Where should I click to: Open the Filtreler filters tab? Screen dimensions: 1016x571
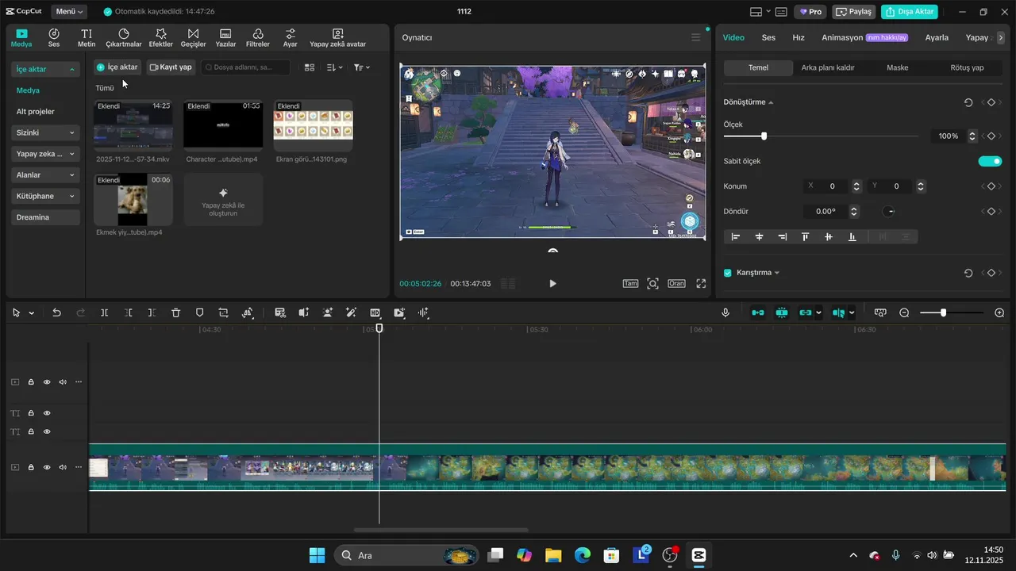click(x=258, y=38)
